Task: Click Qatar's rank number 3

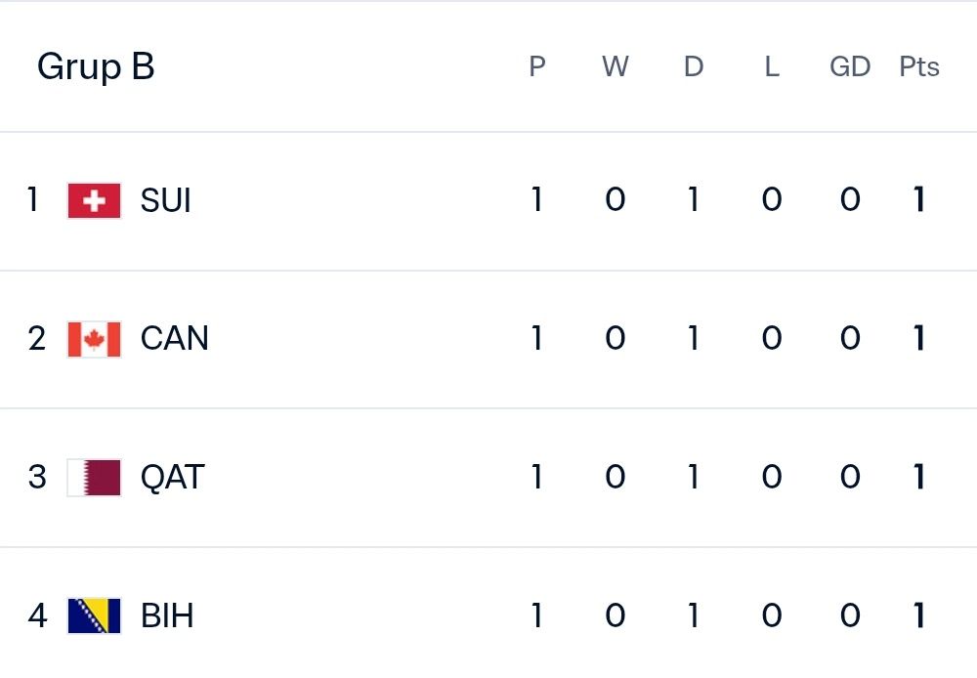Action: (x=37, y=478)
